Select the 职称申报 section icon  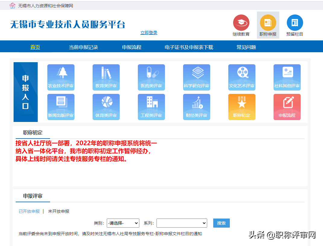tap(268, 25)
